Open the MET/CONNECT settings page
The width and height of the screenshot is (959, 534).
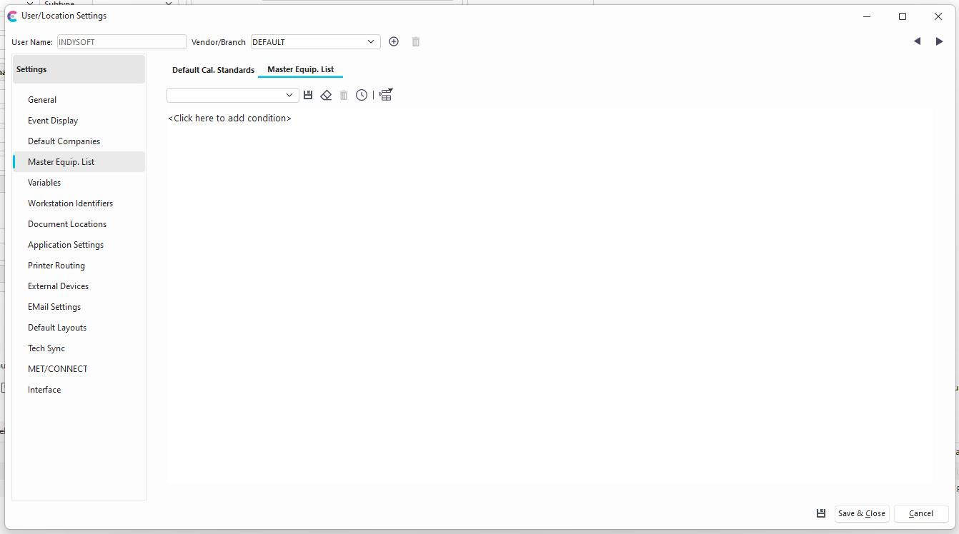58,369
